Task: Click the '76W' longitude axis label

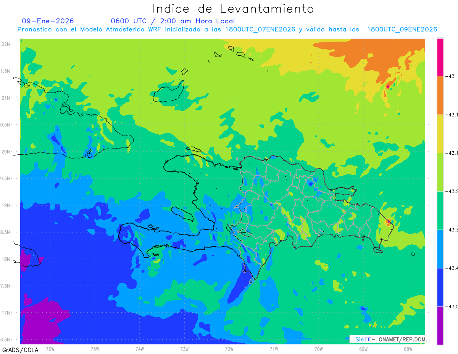Action: click(x=50, y=349)
